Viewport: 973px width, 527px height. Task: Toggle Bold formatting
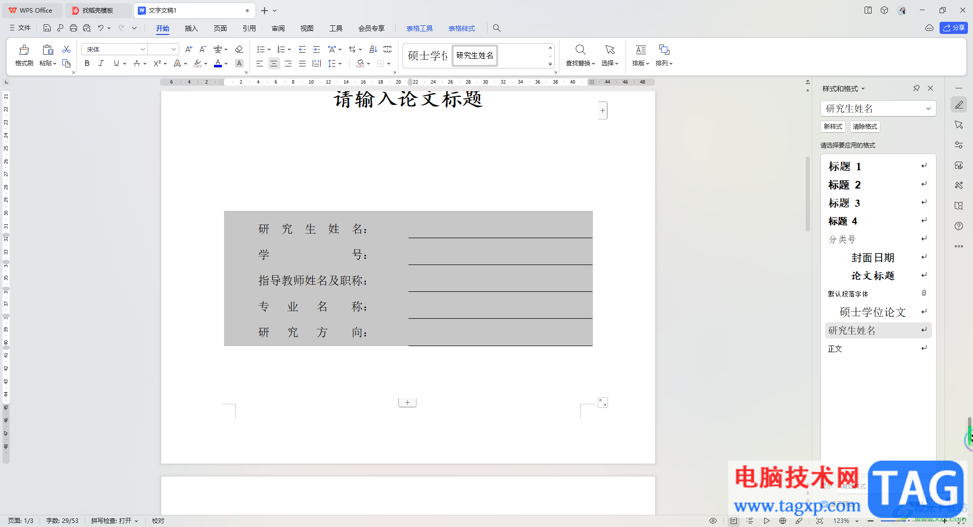(x=87, y=63)
